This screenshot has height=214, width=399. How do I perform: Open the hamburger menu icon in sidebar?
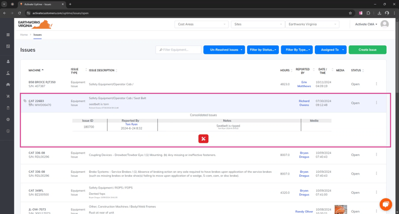[x=8, y=35]
